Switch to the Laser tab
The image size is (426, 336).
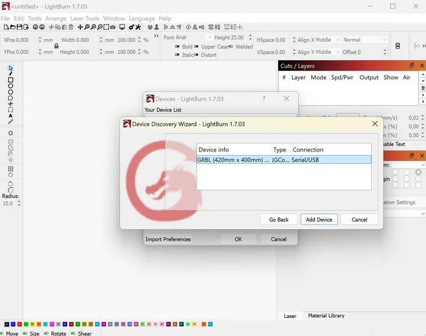[x=290, y=316]
